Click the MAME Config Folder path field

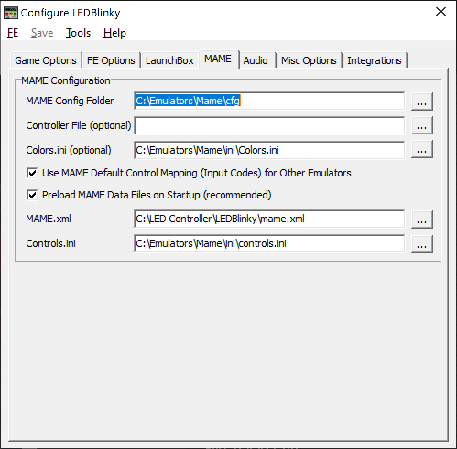(x=269, y=101)
